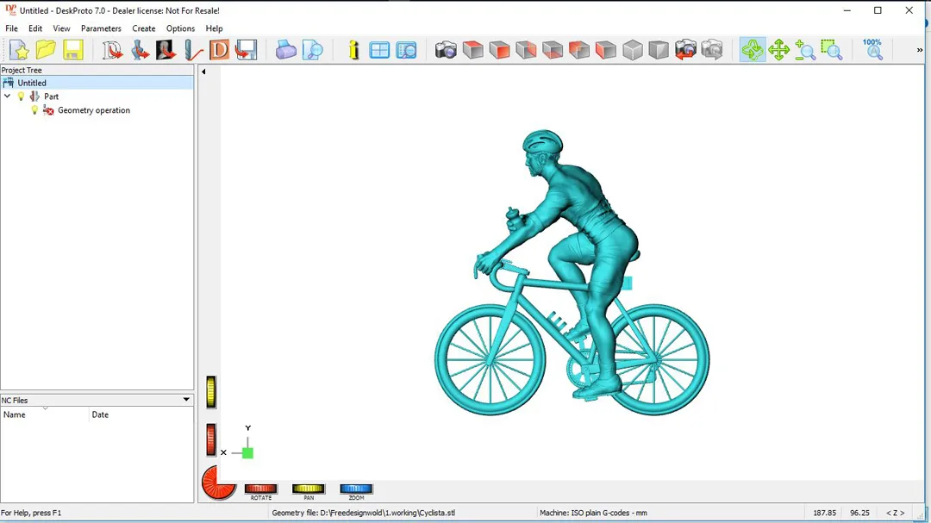
Task: Expand the toolbar overflow chevron
Action: (x=919, y=50)
